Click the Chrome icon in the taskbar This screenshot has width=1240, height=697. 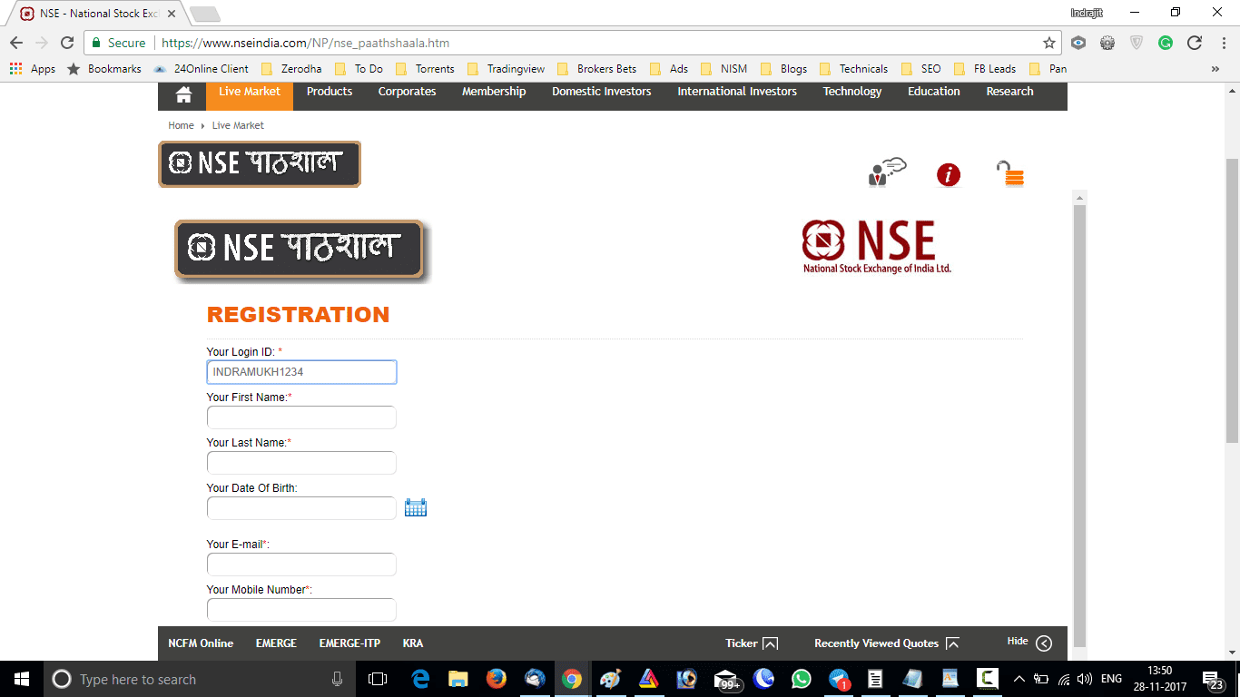click(572, 679)
